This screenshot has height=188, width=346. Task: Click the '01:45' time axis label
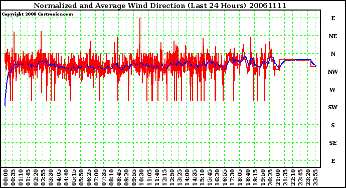[x=28, y=177]
